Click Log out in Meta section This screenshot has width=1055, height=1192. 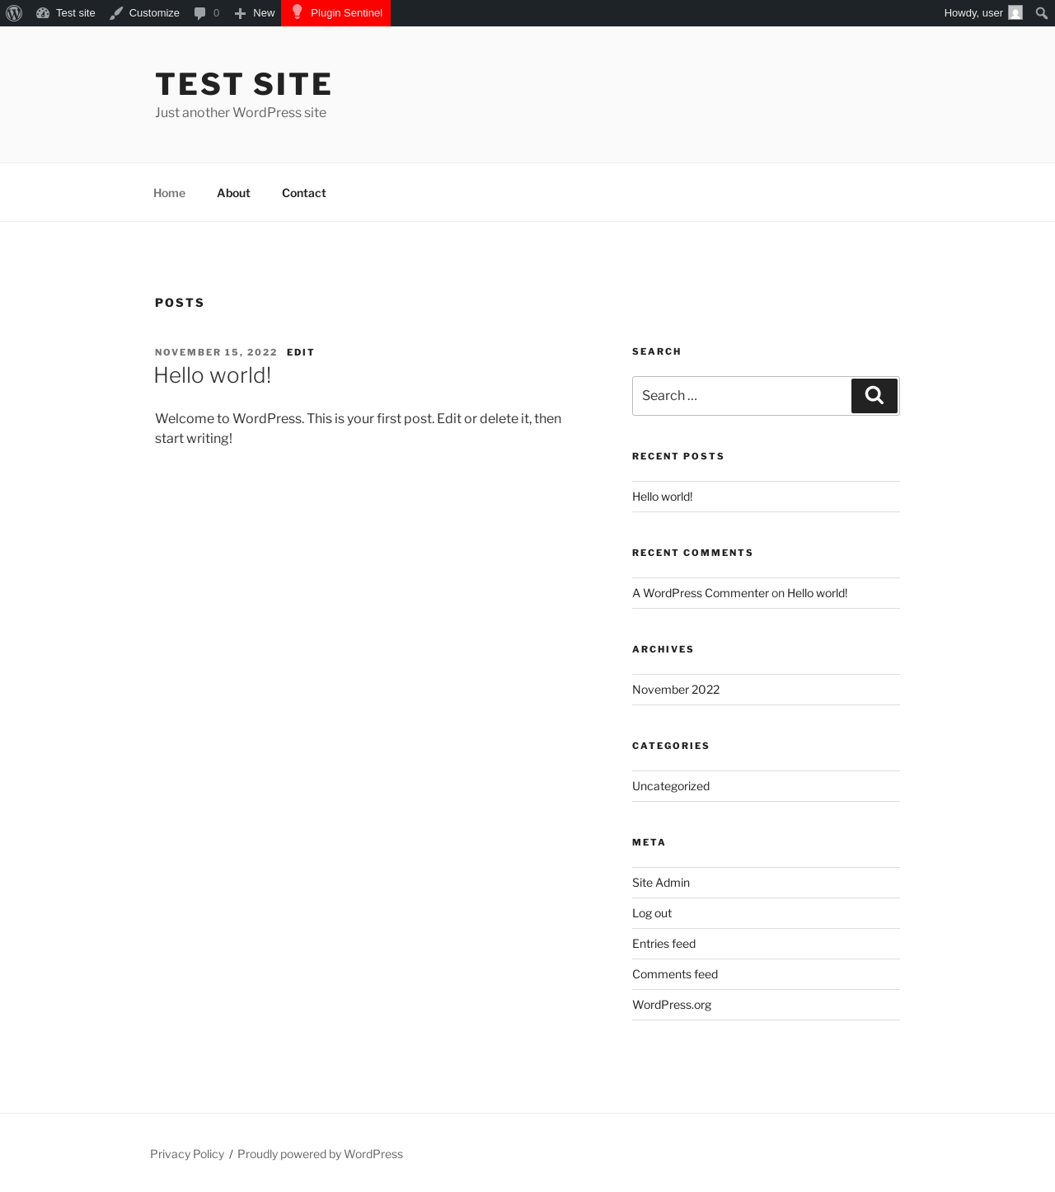pyautogui.click(x=652, y=913)
